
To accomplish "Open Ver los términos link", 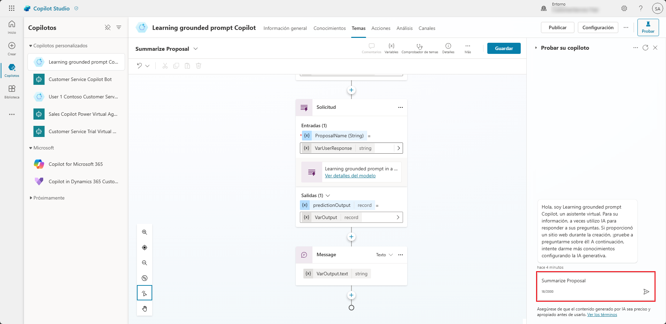I will [x=602, y=315].
